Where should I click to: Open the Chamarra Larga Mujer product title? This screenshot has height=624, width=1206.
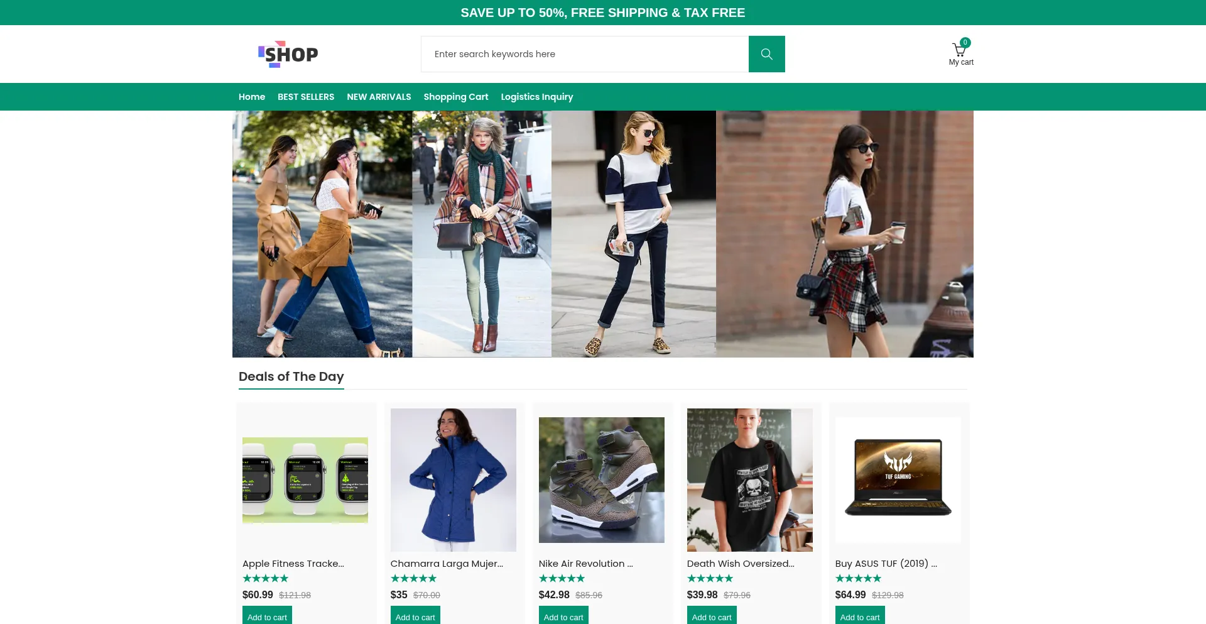tap(447, 564)
